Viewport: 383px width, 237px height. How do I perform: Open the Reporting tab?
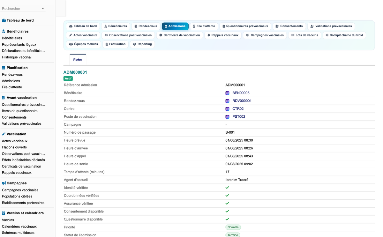[142, 44]
